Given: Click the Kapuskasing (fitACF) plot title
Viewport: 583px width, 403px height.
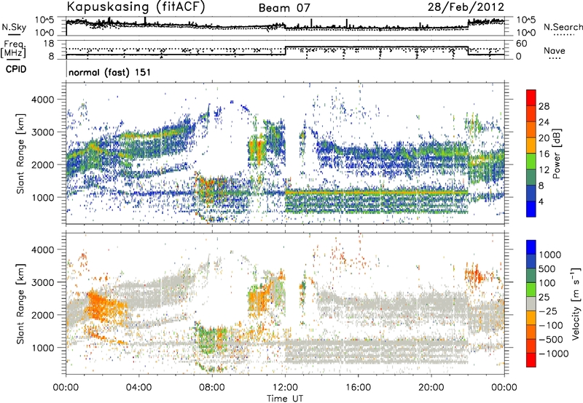Looking at the screenshot, I should (136, 7).
